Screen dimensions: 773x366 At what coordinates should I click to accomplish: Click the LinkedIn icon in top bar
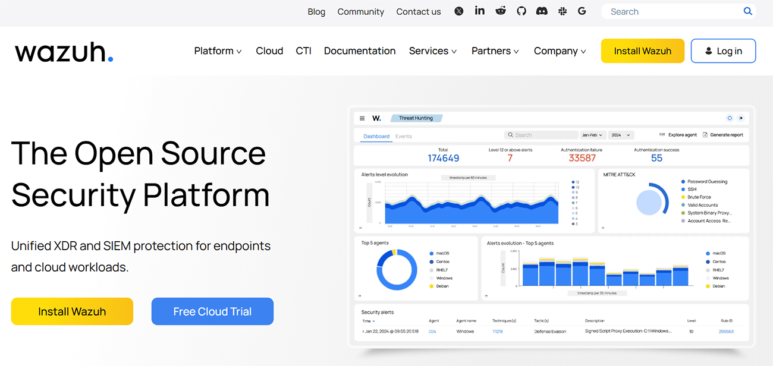coord(479,11)
